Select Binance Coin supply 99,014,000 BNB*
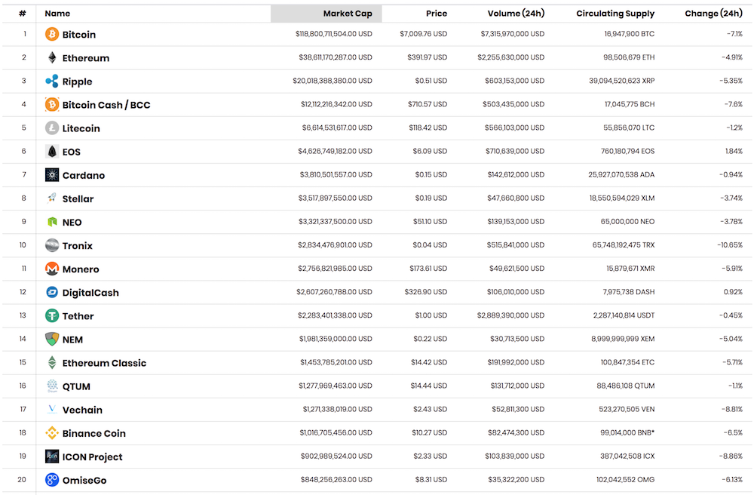Image resolution: width=754 pixels, height=495 pixels. pyautogui.click(x=627, y=433)
